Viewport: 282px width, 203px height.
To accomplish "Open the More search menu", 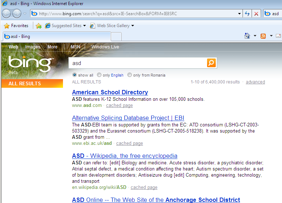I will tap(52, 47).
